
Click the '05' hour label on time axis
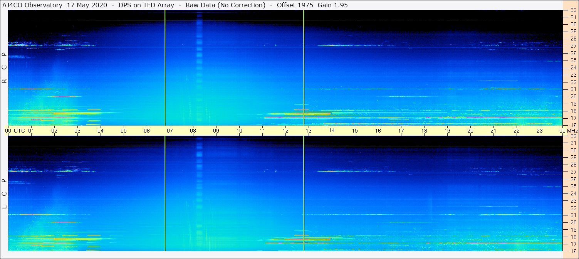click(124, 131)
